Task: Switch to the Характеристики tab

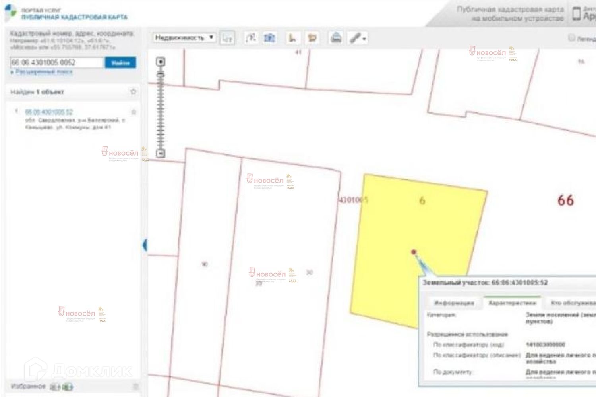Action: click(x=512, y=303)
